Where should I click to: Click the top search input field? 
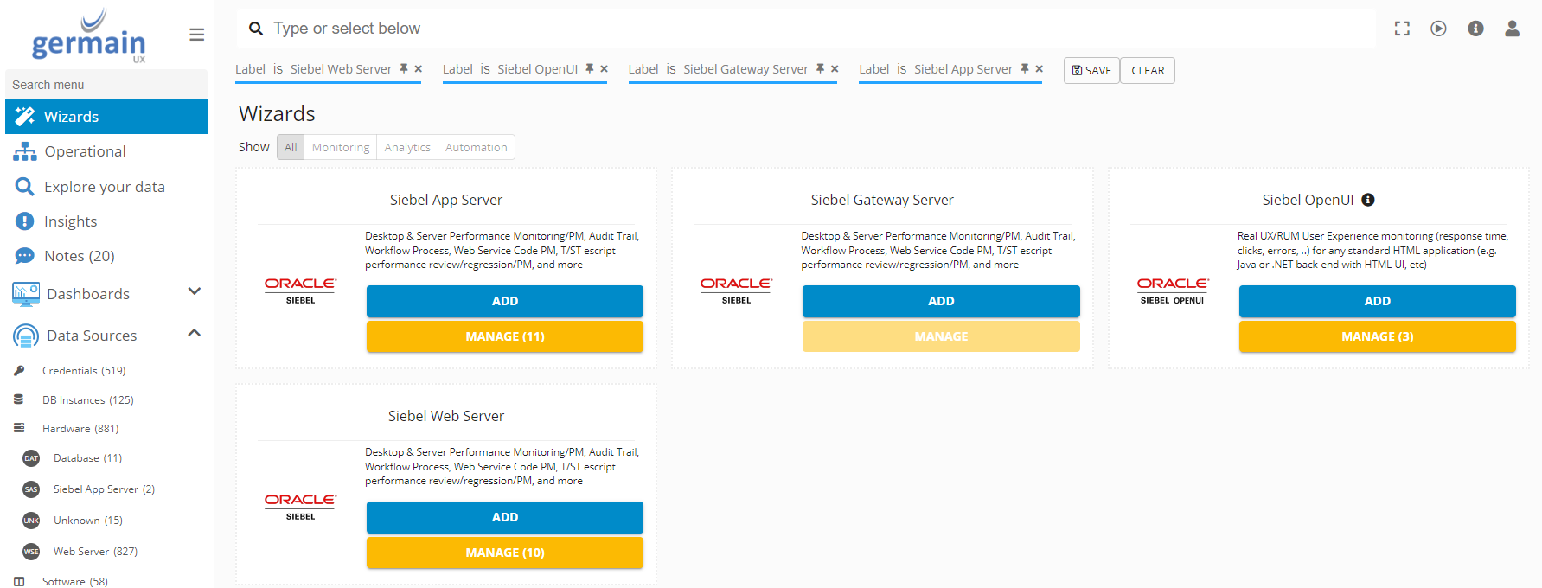point(804,29)
